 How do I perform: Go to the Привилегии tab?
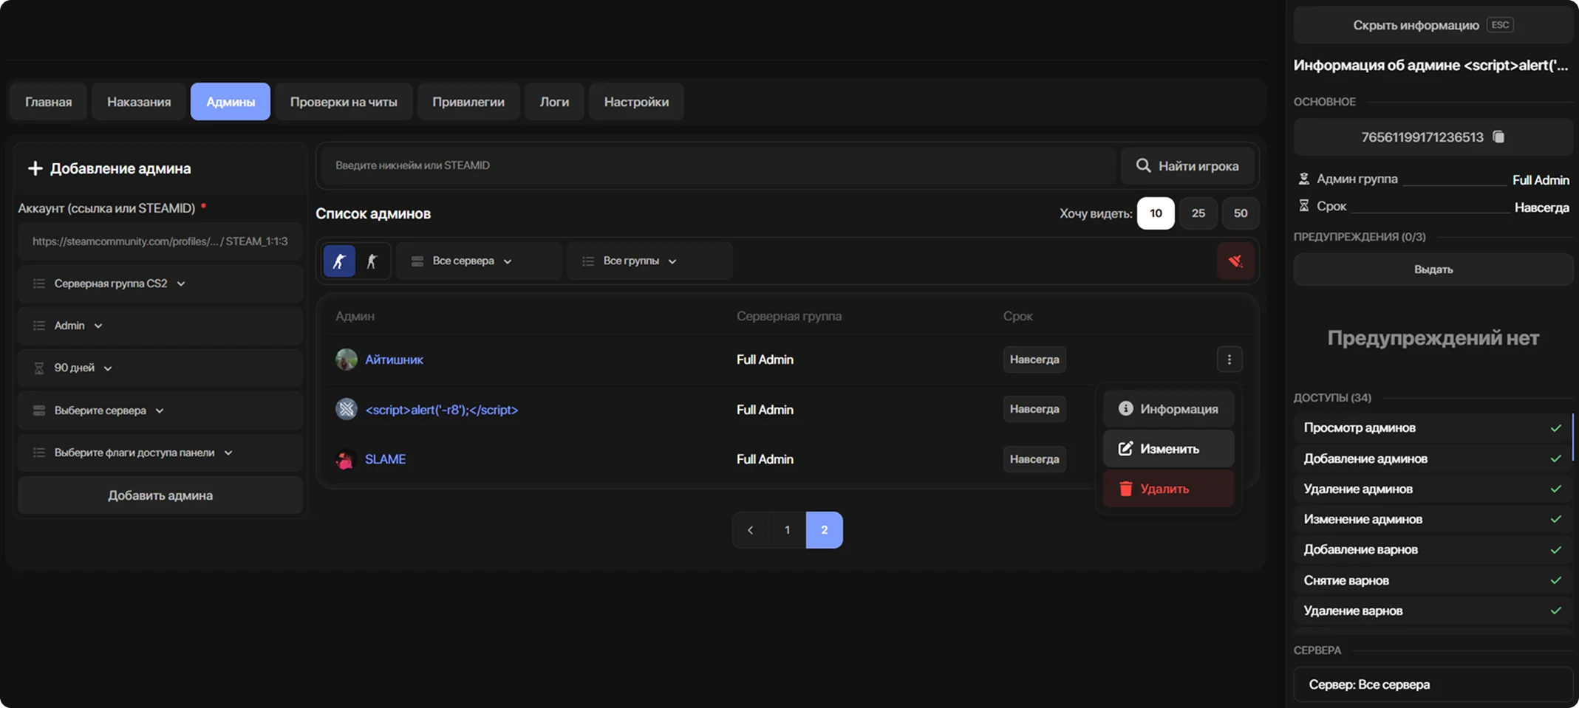pos(468,102)
